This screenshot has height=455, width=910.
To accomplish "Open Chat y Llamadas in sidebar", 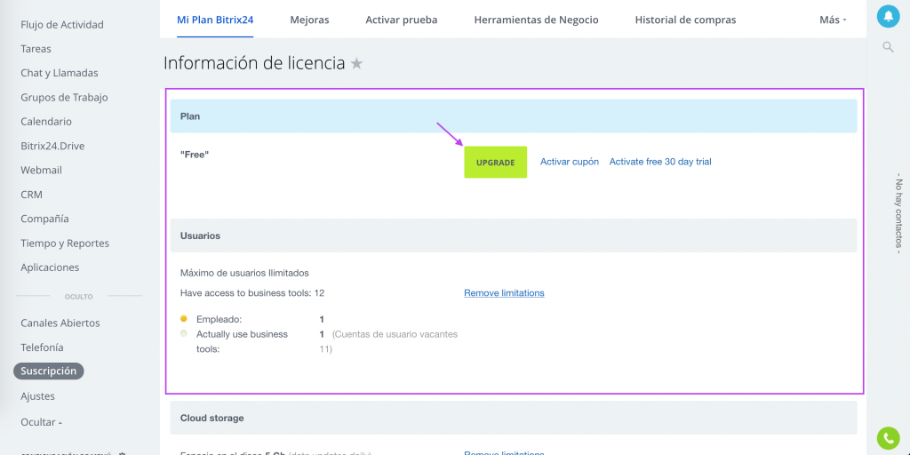I will [60, 73].
